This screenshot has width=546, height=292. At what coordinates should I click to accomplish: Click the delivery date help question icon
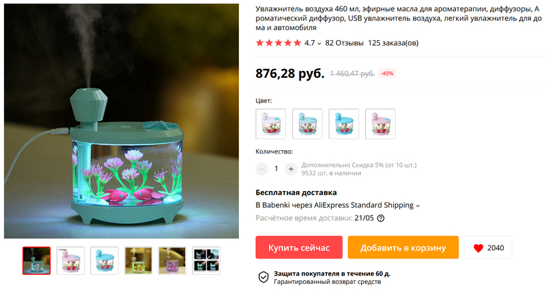tap(381, 218)
